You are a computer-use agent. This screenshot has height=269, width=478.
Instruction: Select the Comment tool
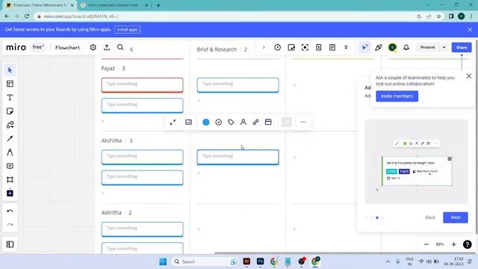pos(10,166)
